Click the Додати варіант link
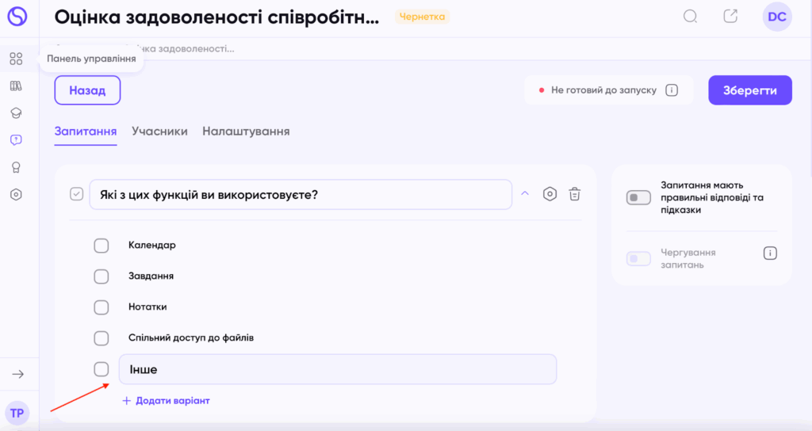812x431 pixels. click(166, 401)
